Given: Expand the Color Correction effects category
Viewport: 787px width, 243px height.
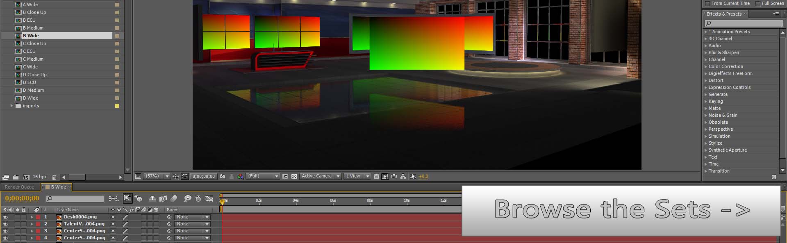Looking at the screenshot, I should 706,66.
